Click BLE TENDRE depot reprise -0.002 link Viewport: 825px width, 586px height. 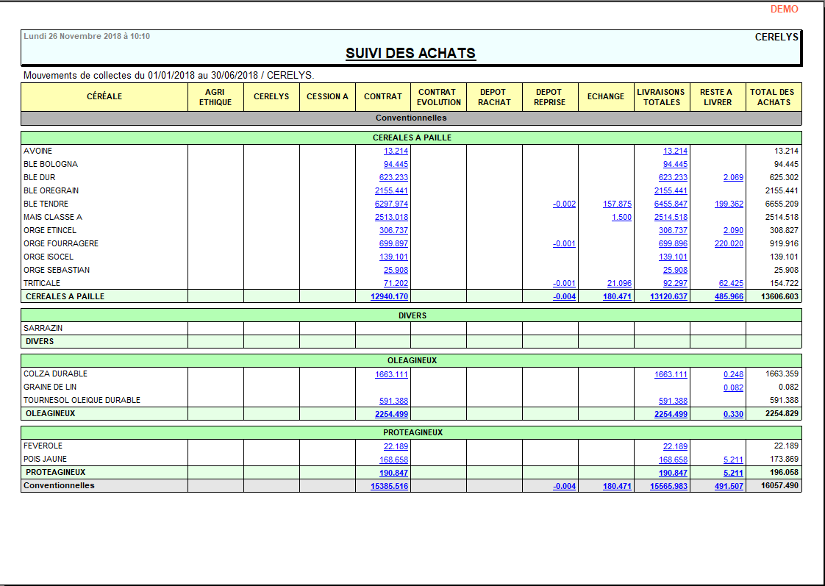click(564, 204)
